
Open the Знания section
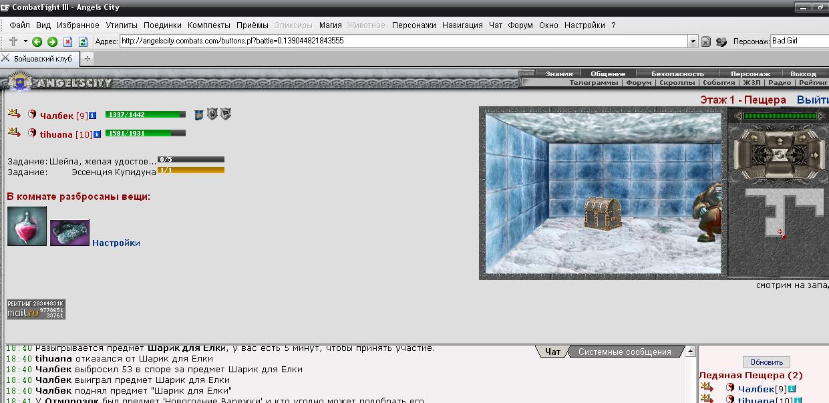(559, 74)
